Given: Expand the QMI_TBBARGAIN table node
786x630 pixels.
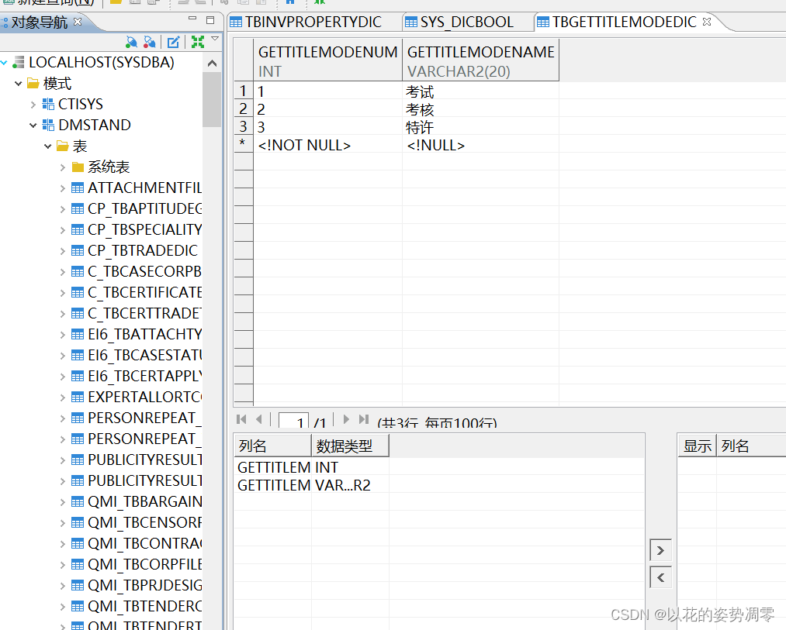Looking at the screenshot, I should (x=63, y=502).
